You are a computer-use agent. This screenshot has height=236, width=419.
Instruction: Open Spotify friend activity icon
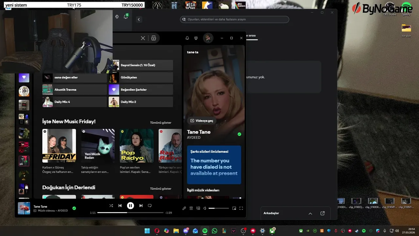click(196, 38)
